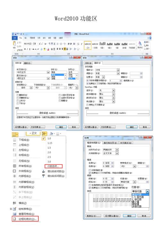Image resolution: width=160 pixels, height=227 pixels.
Task: Click 文字效果 button in left font dialog
Action: pos(37,127)
